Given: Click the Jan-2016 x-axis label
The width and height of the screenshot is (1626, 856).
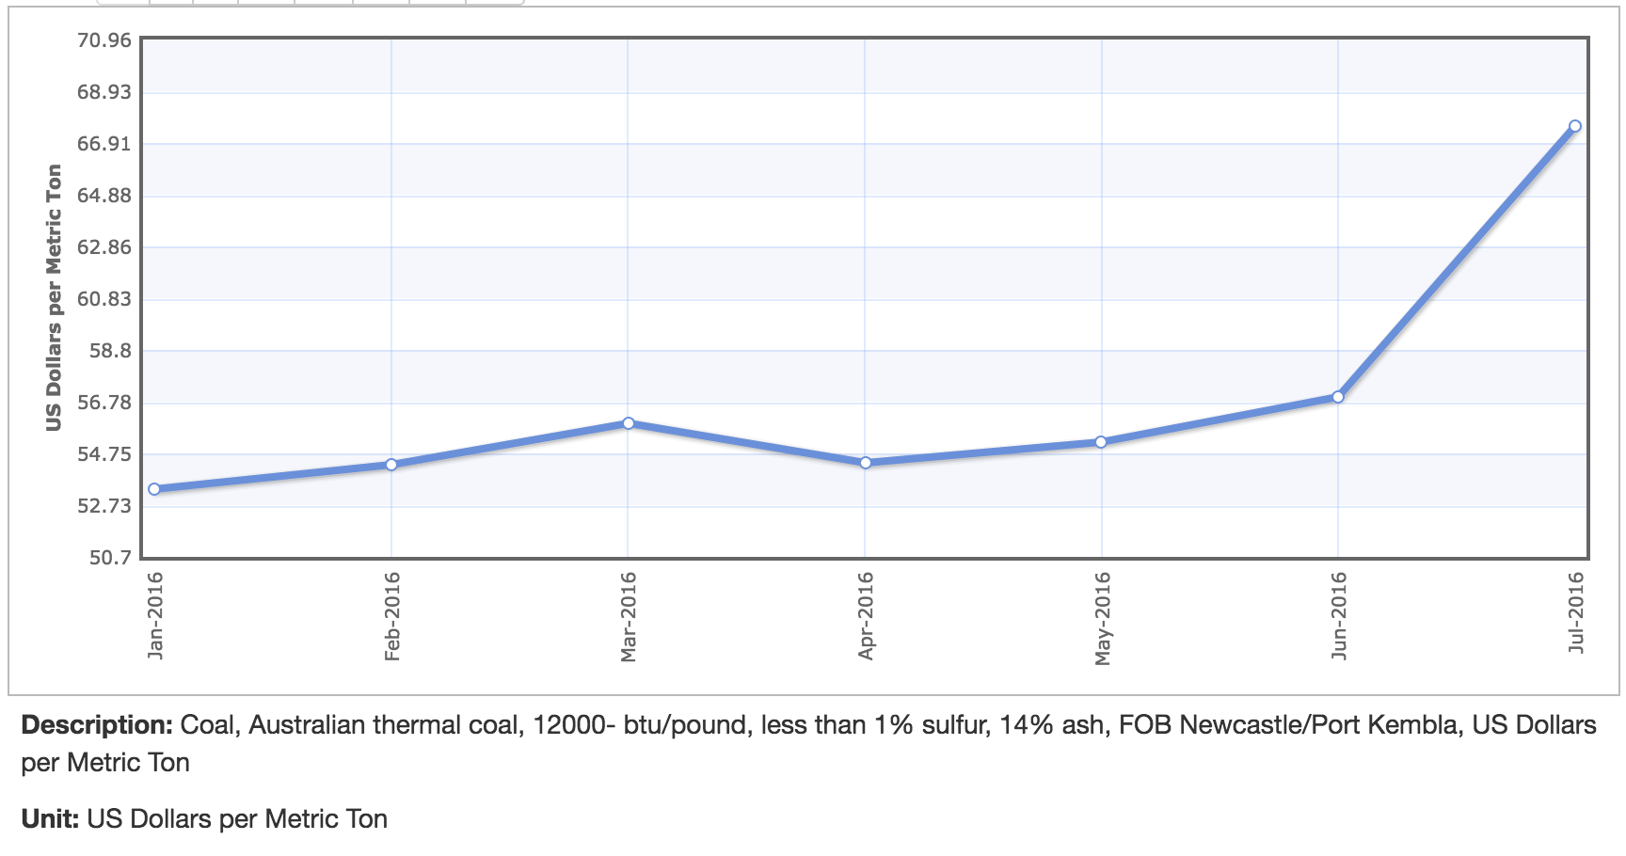Looking at the screenshot, I should click(x=155, y=615).
